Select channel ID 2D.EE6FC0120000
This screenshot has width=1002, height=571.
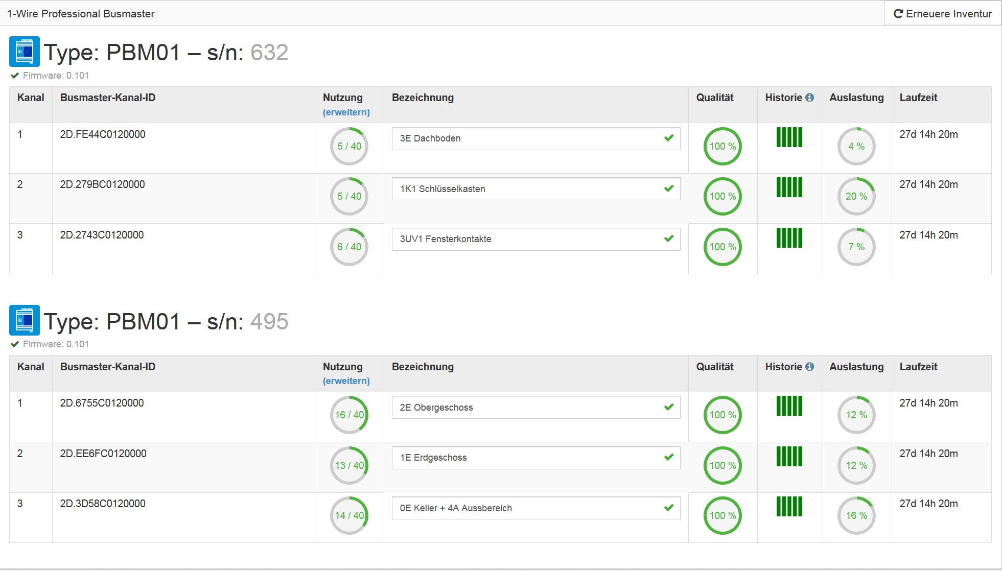pyautogui.click(x=103, y=454)
